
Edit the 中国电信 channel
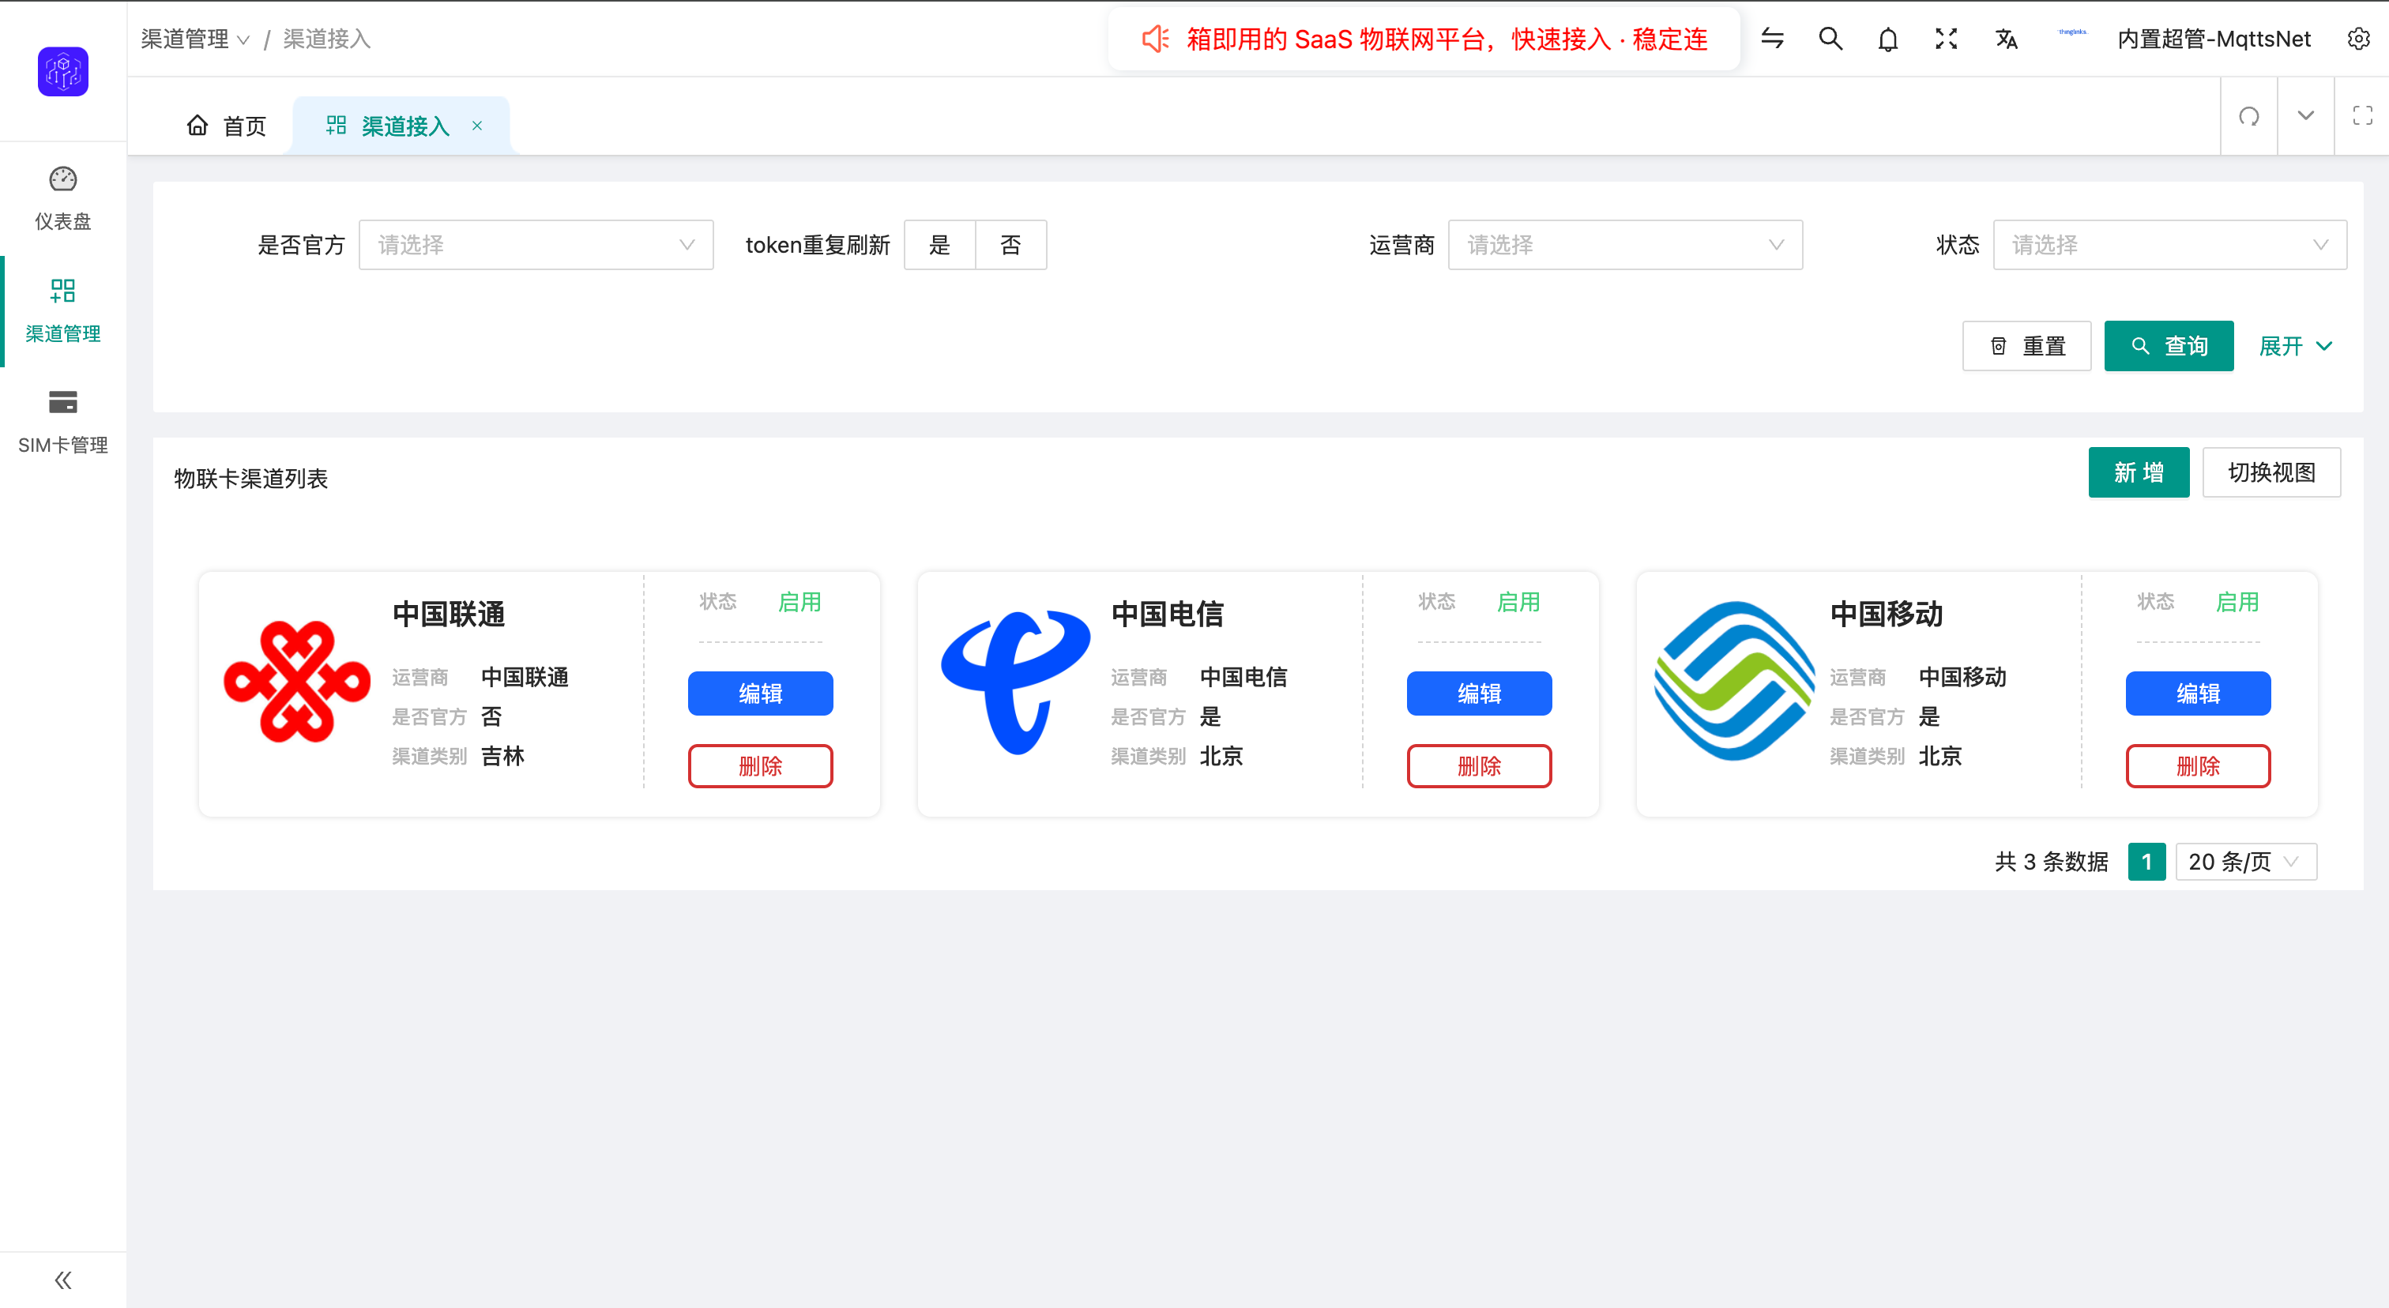click(1479, 693)
